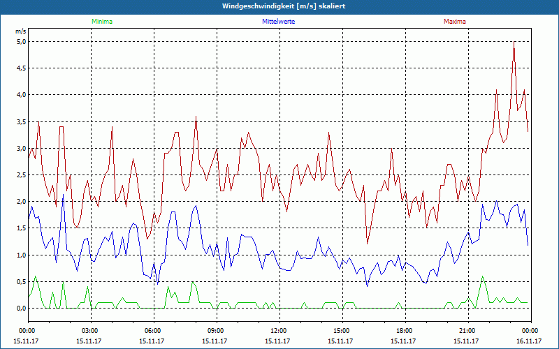Click the 5,0 y-axis value label
Viewport: 559px width, 349px height.
pos(20,41)
